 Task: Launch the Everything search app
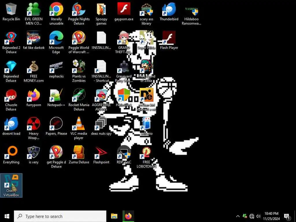[11, 155]
